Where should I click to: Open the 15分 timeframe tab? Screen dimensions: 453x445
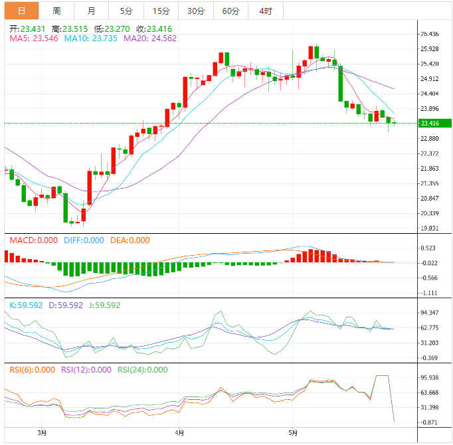(161, 11)
